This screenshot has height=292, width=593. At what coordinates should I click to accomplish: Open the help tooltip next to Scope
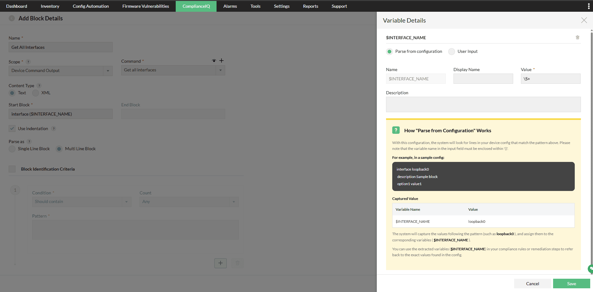28,62
